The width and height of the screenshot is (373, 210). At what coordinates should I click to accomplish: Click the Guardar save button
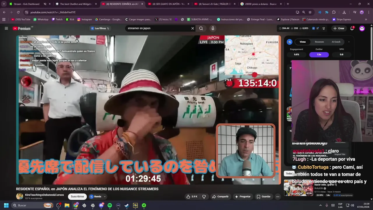[264, 197]
